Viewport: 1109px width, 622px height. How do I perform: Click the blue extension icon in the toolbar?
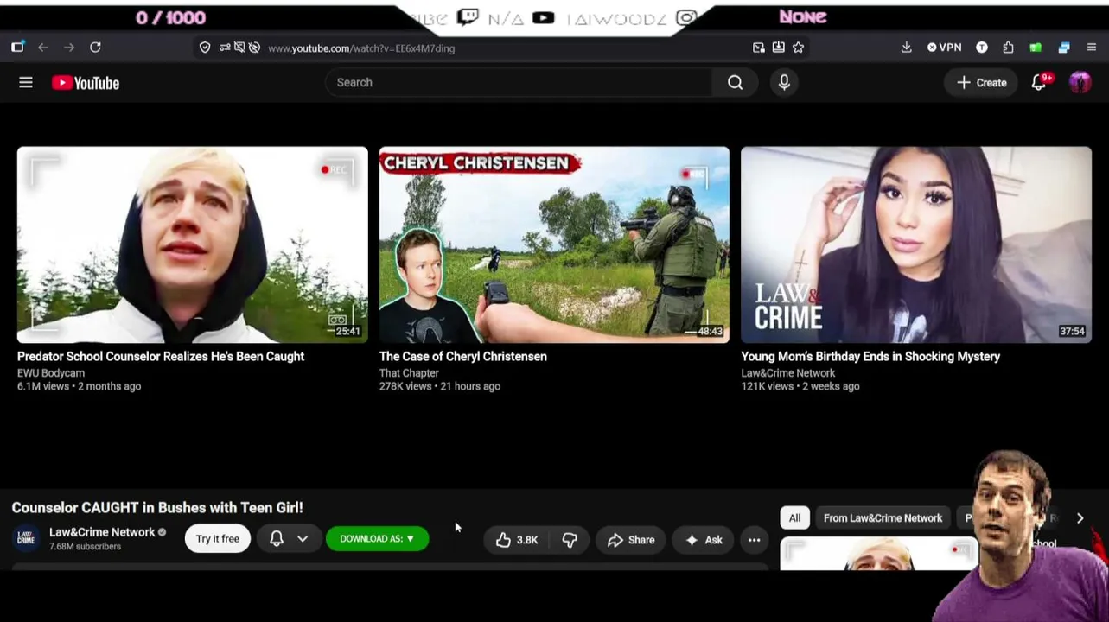pyautogui.click(x=1064, y=48)
